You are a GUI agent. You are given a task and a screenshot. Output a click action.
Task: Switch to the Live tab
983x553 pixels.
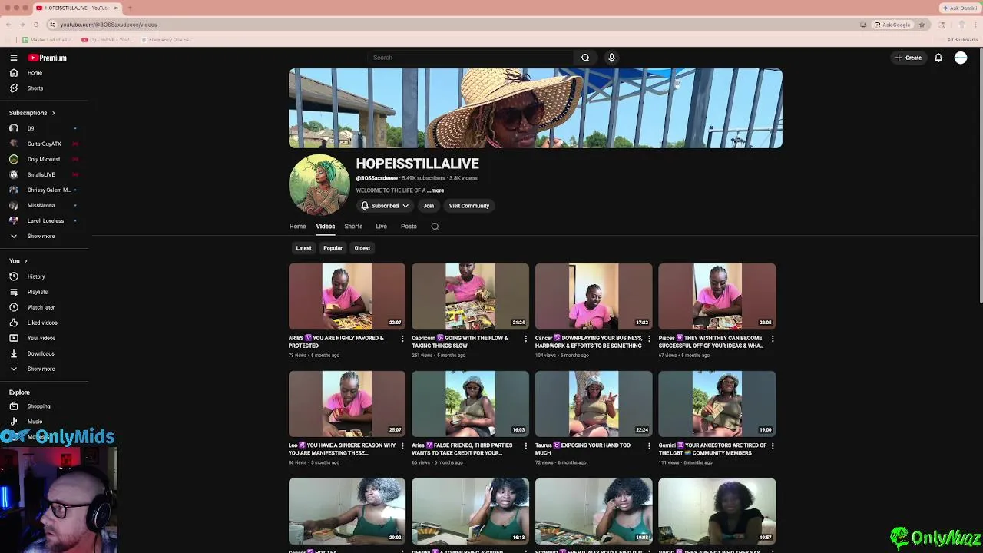(x=381, y=227)
